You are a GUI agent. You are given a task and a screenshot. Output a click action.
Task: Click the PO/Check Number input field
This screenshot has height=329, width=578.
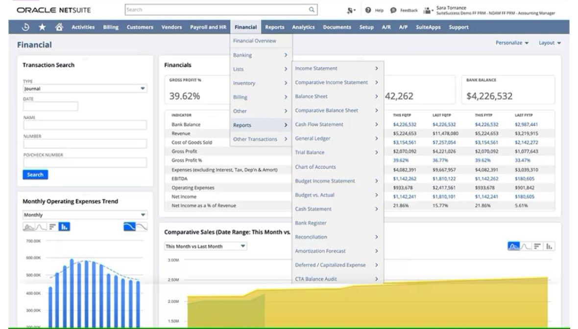[85, 162]
